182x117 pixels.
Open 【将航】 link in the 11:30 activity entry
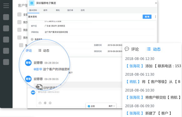(133, 82)
